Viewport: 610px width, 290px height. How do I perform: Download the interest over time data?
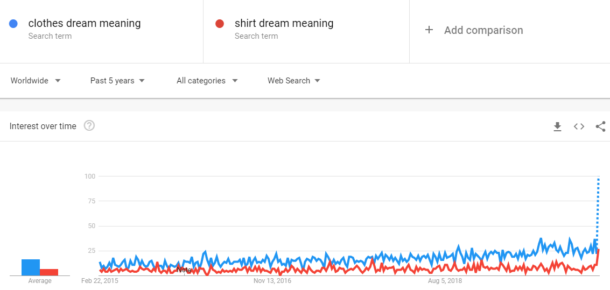coord(557,126)
